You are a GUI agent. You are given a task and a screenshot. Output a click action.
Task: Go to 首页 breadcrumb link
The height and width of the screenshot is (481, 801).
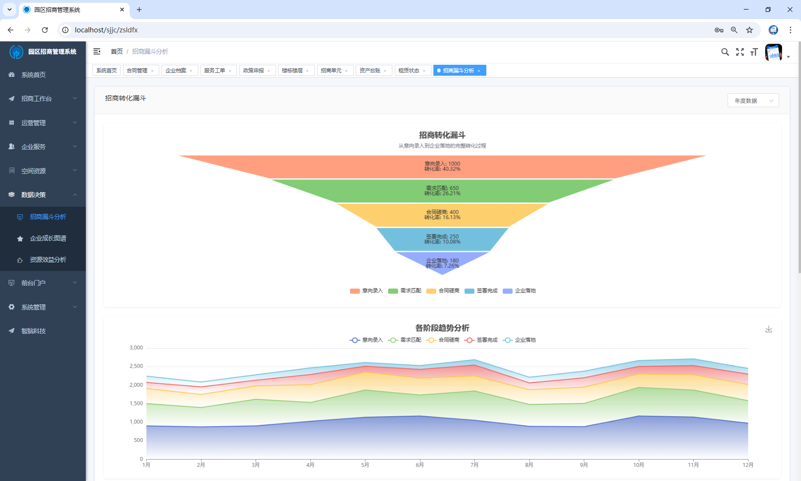[117, 51]
